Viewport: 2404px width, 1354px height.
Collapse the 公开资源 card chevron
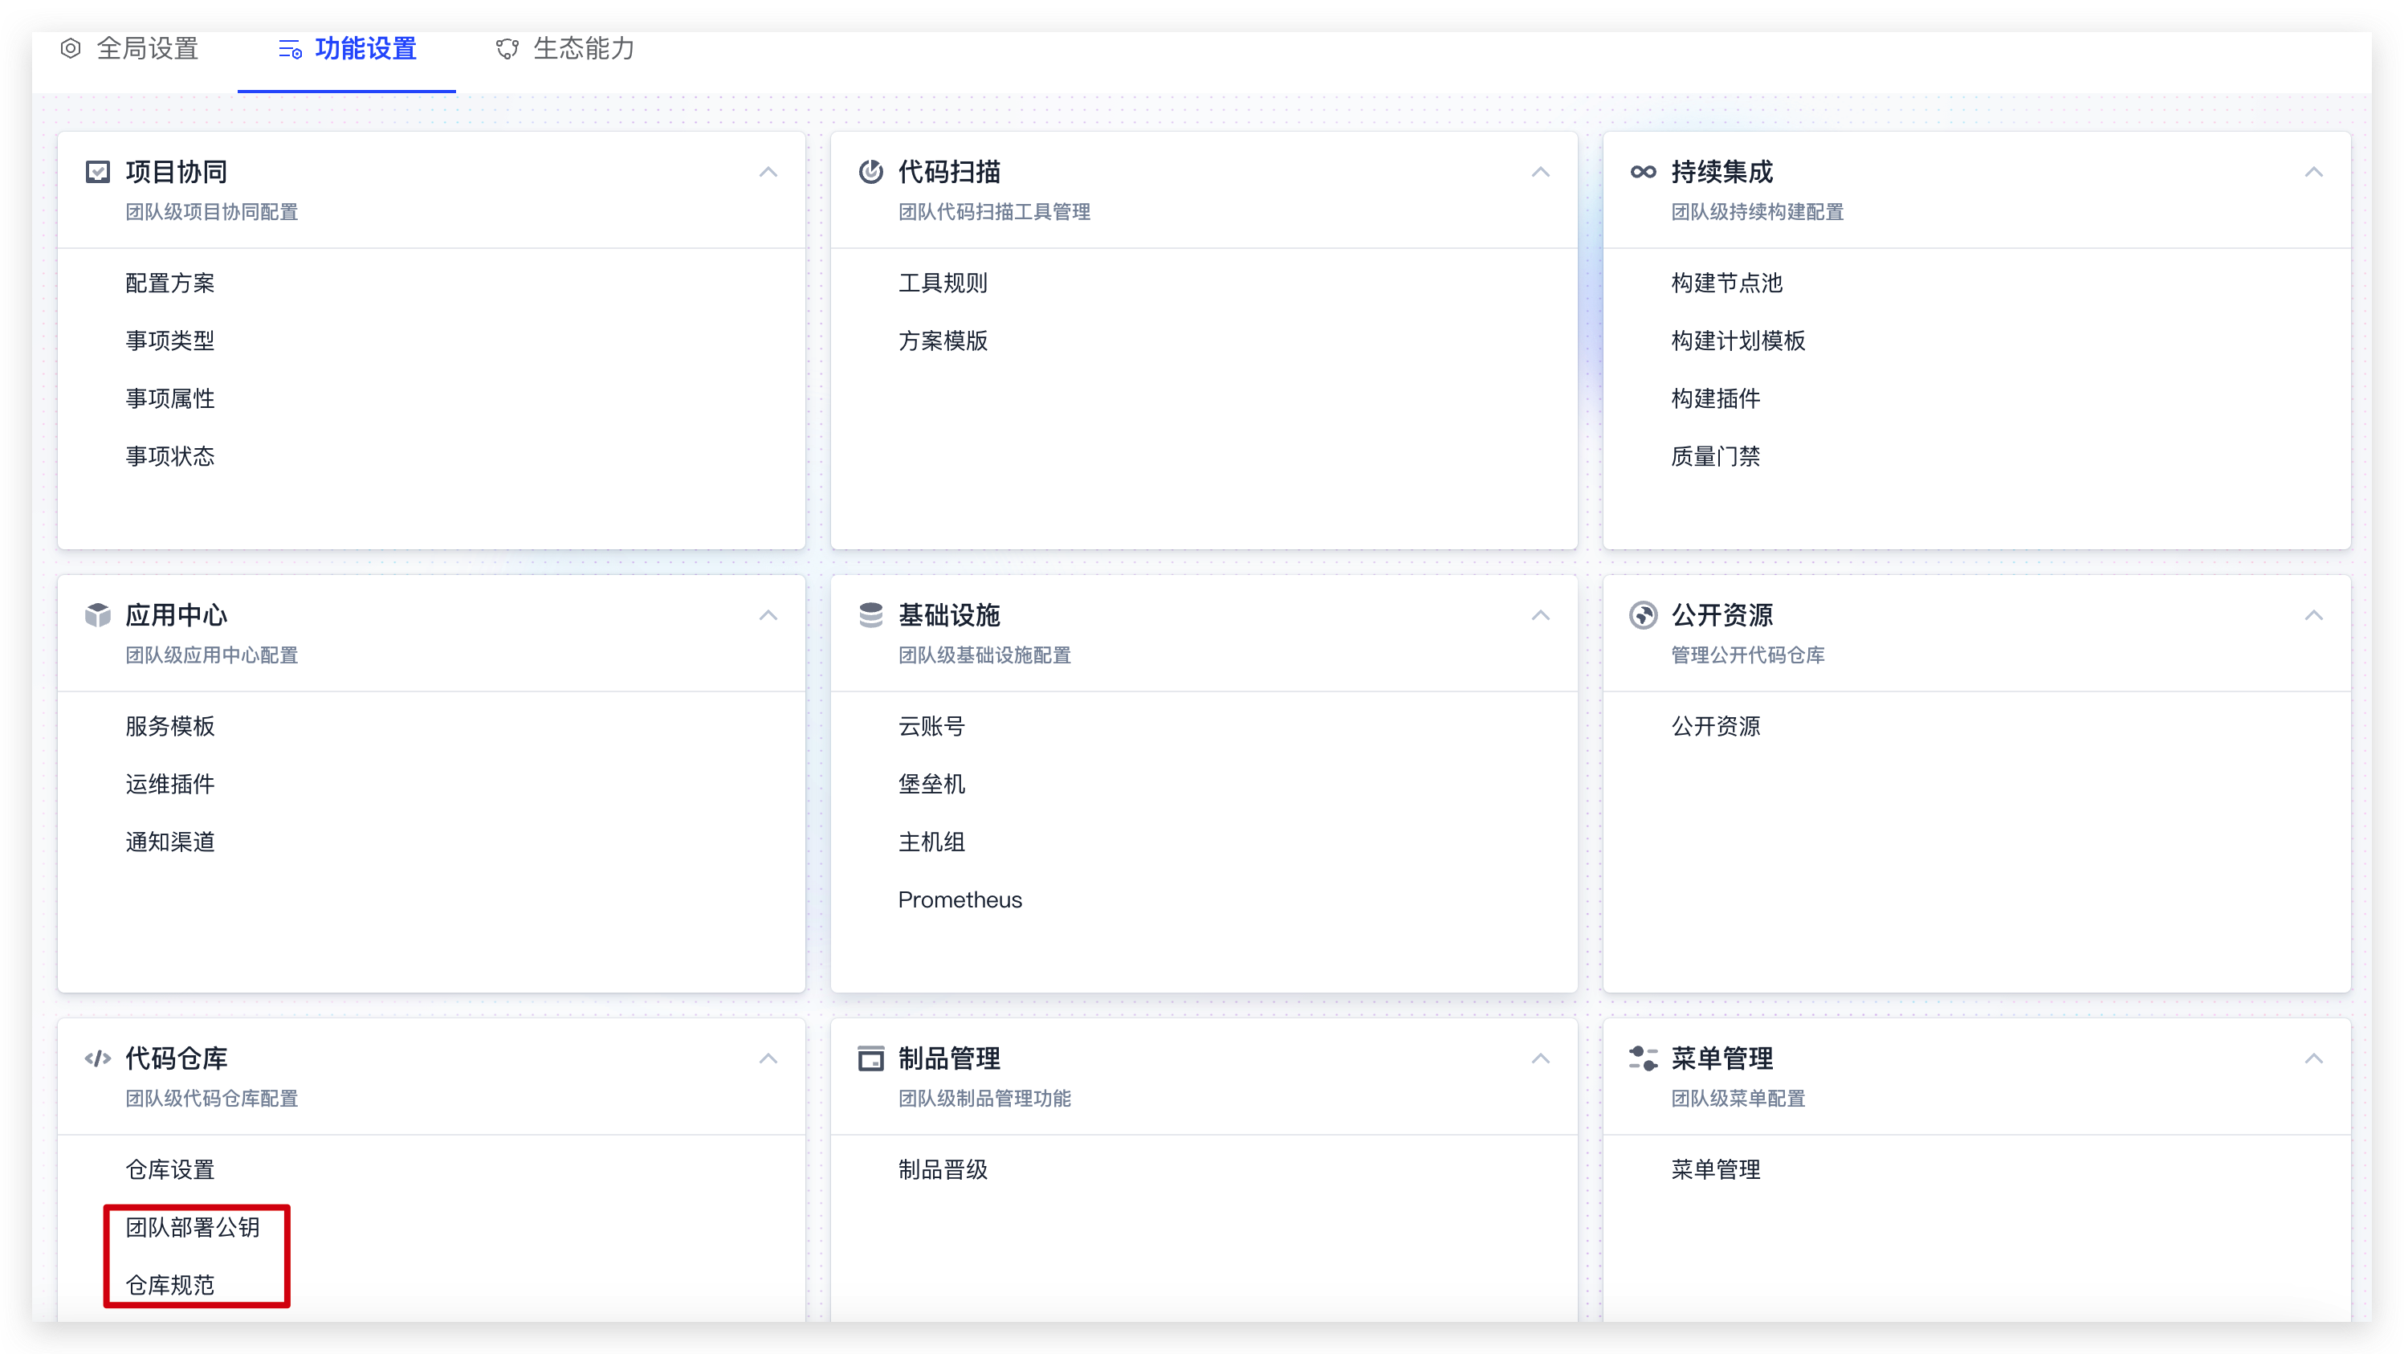coord(2313,615)
